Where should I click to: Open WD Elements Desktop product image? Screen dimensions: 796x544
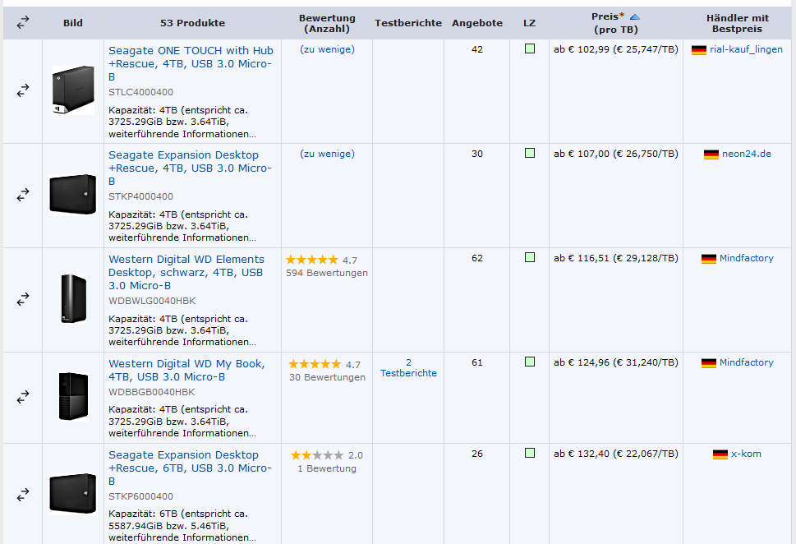pos(74,298)
